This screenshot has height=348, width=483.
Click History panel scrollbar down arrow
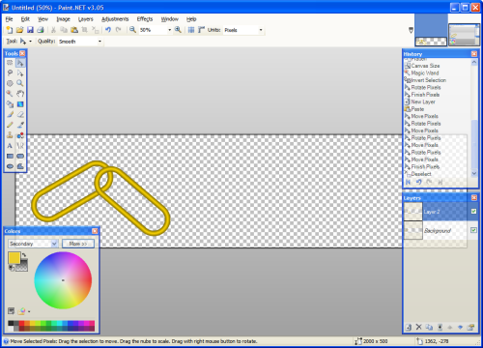[474, 173]
